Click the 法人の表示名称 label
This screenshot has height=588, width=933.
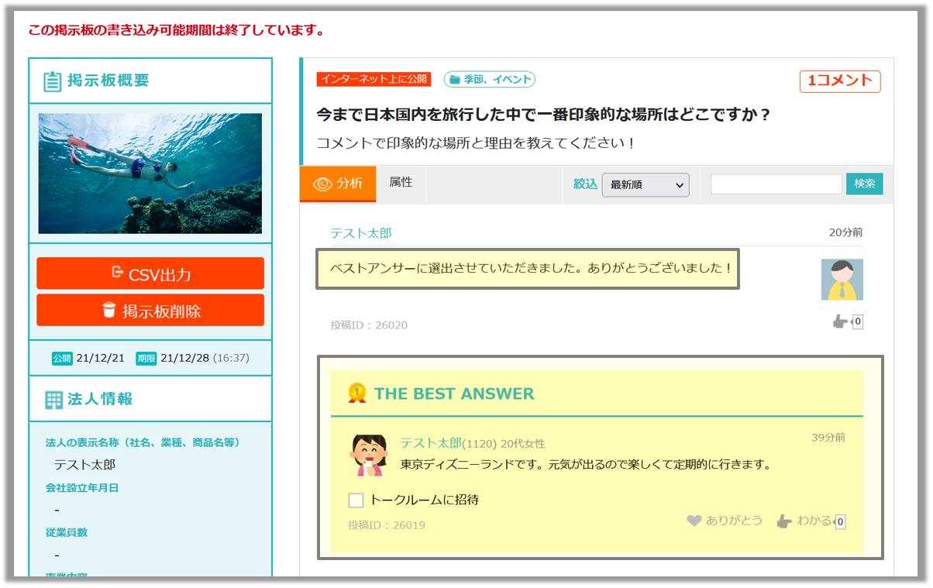tap(143, 442)
